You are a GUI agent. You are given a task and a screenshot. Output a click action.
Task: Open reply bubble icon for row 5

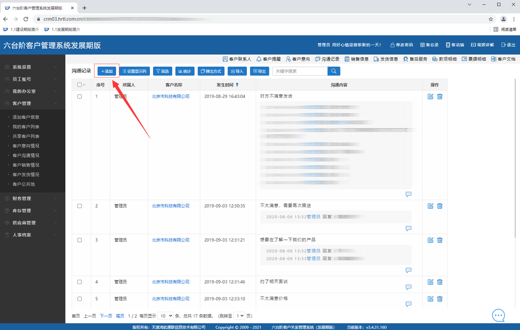pyautogui.click(x=408, y=304)
